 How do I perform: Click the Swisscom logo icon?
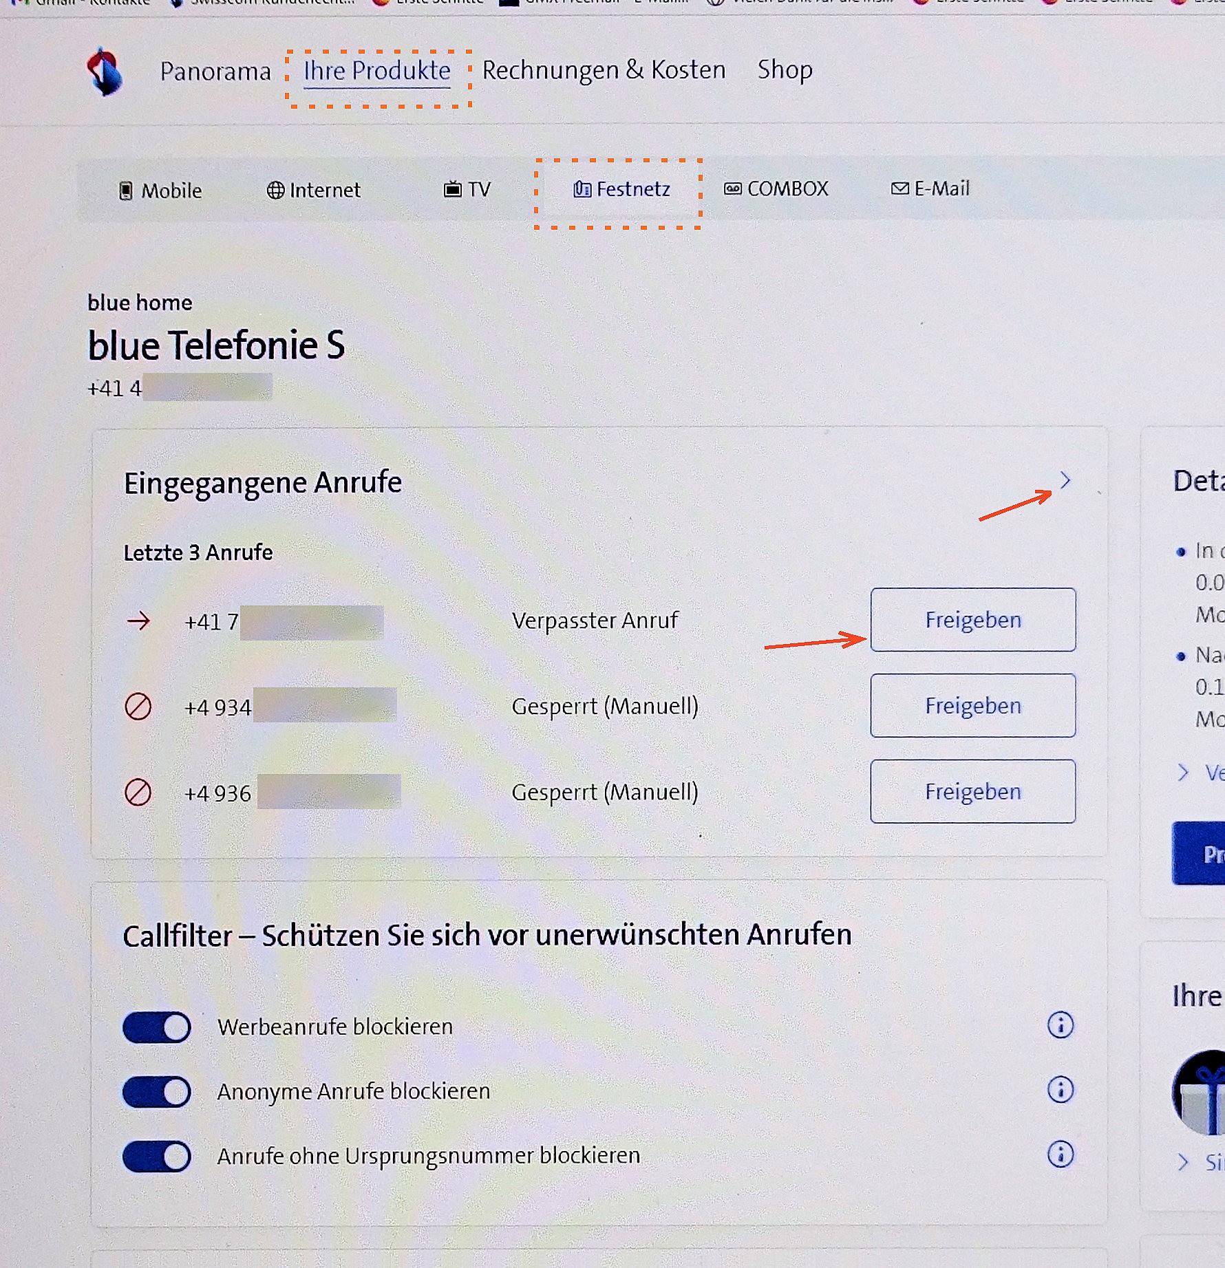[105, 72]
